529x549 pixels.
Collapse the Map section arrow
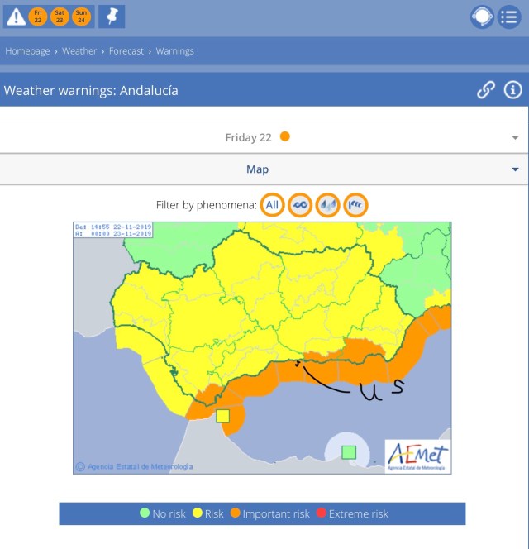515,170
